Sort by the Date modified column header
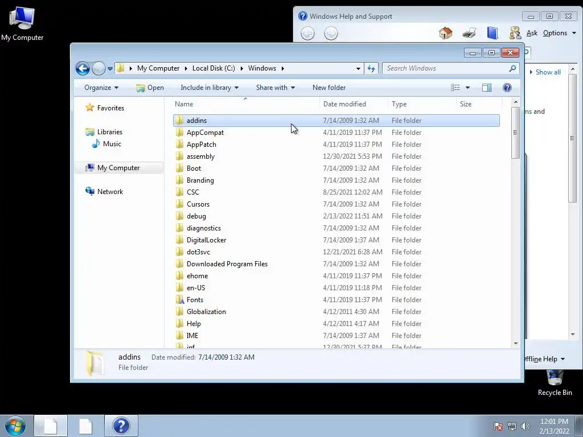The width and height of the screenshot is (583, 437). click(x=353, y=105)
